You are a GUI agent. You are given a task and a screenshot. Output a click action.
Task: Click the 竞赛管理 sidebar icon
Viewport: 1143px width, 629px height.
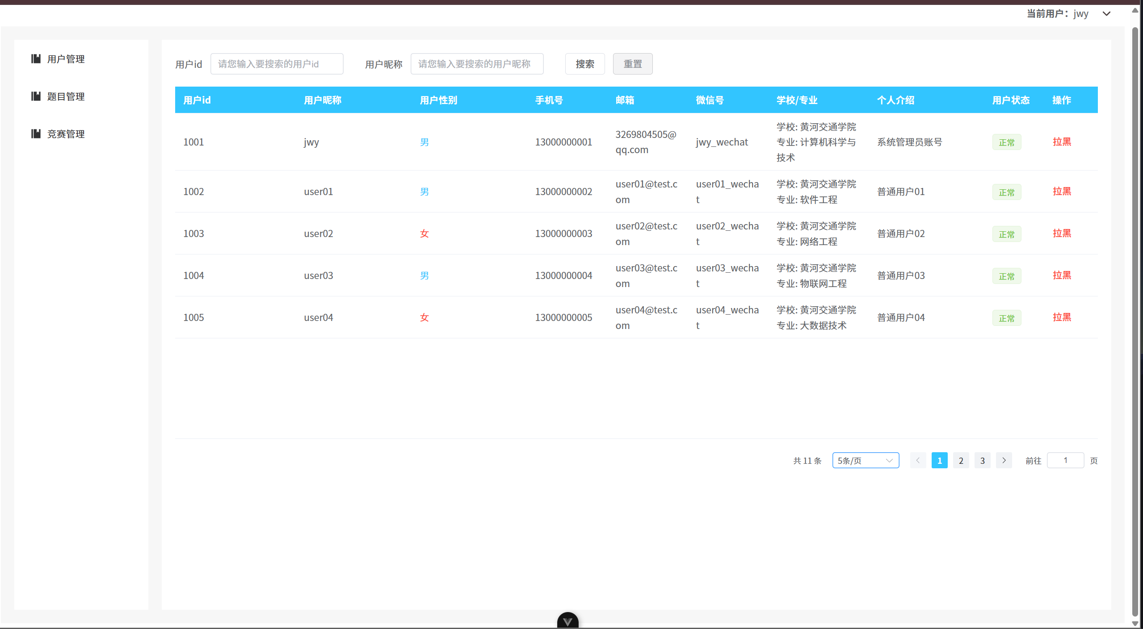click(36, 133)
